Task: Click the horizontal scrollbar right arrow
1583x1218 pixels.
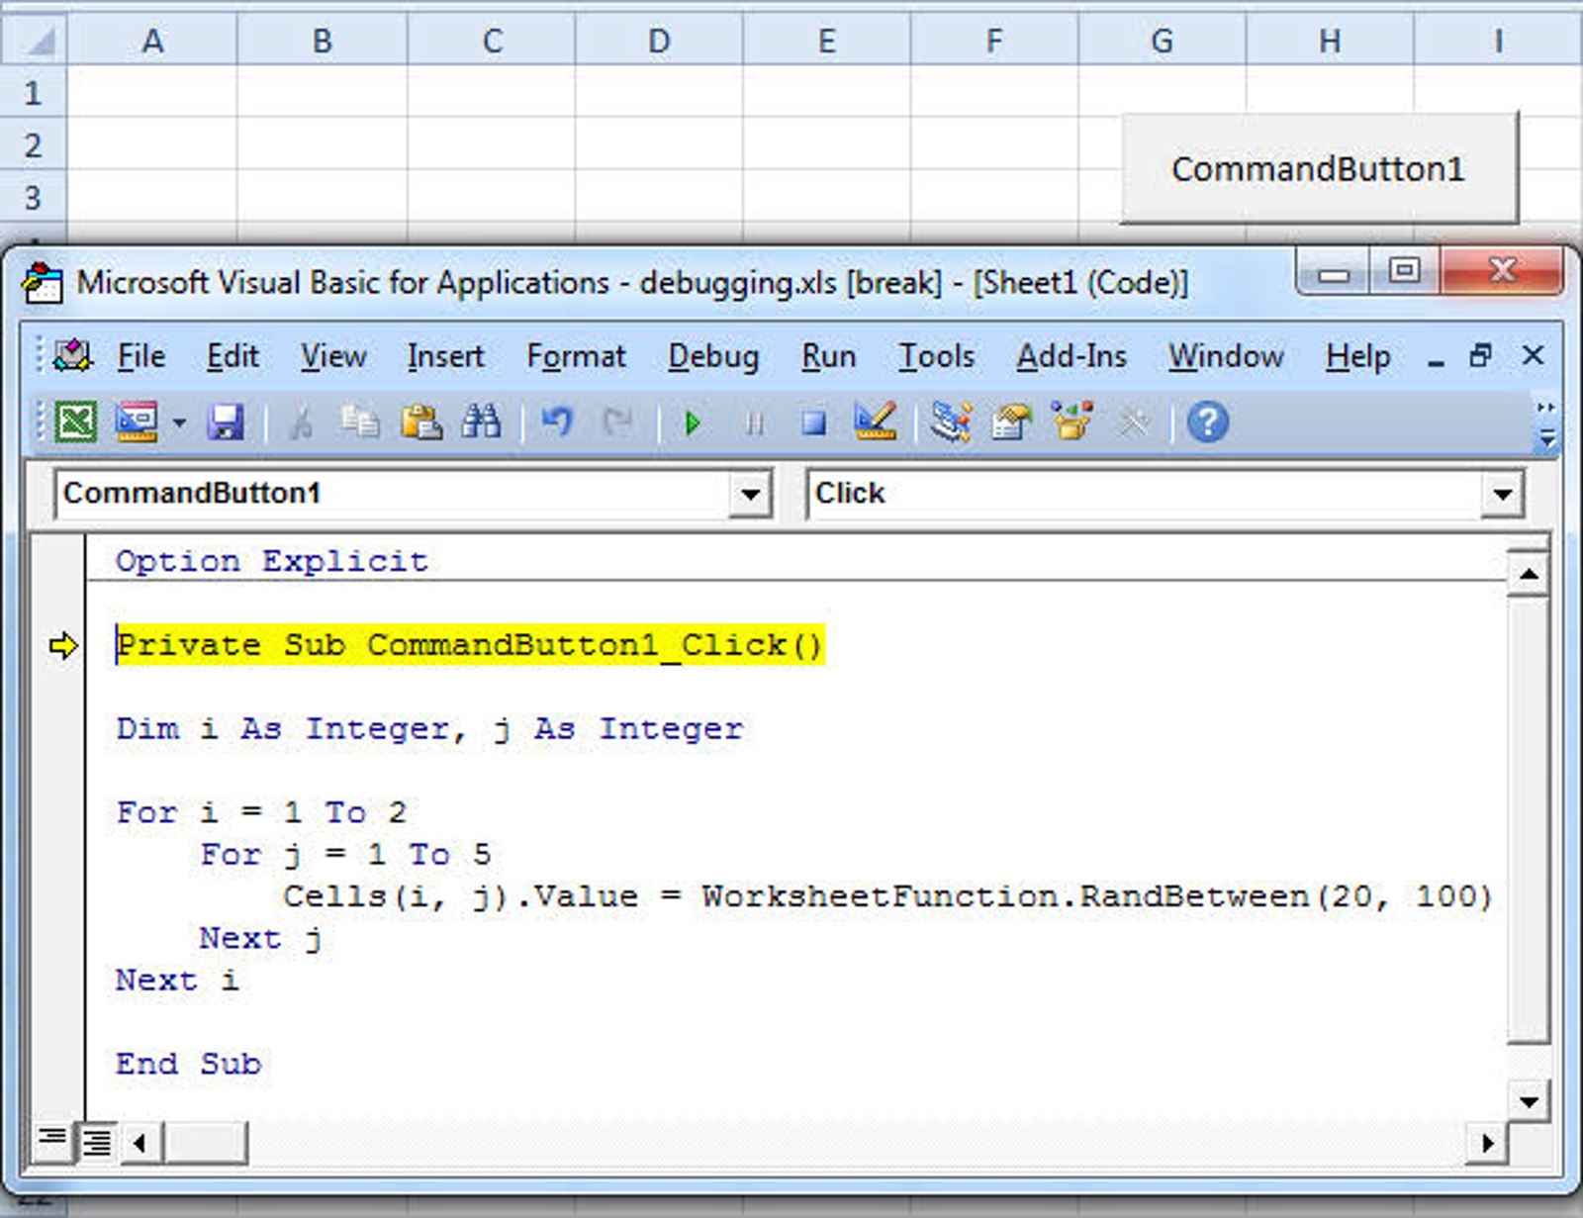Action: tap(1487, 1143)
